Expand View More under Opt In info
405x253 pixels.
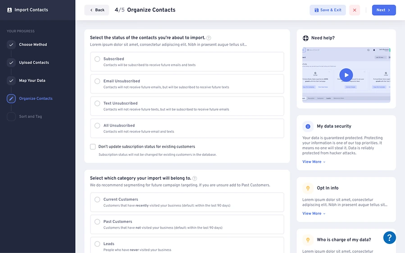click(314, 213)
